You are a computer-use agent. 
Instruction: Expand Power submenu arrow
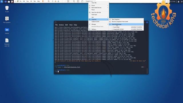click(108, 5)
